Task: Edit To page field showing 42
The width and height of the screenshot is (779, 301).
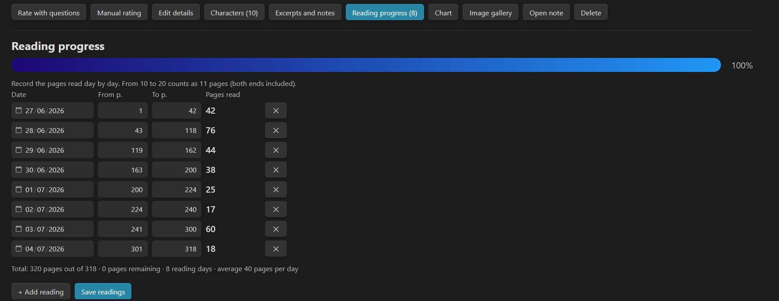Action: click(x=177, y=111)
